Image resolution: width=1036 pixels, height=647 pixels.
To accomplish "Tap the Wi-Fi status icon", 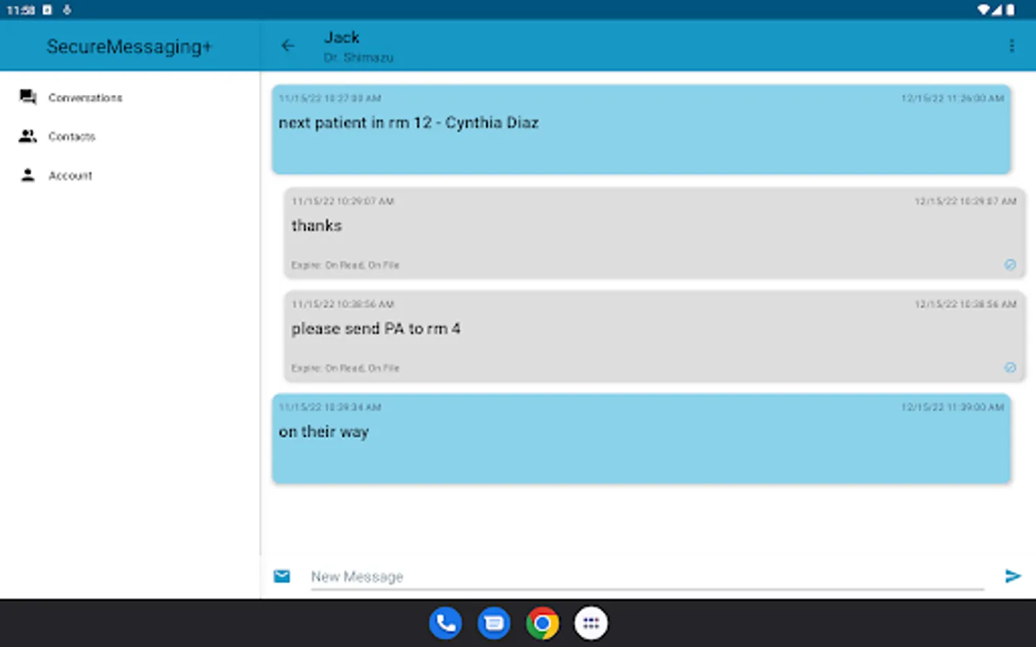I will pyautogui.click(x=983, y=9).
